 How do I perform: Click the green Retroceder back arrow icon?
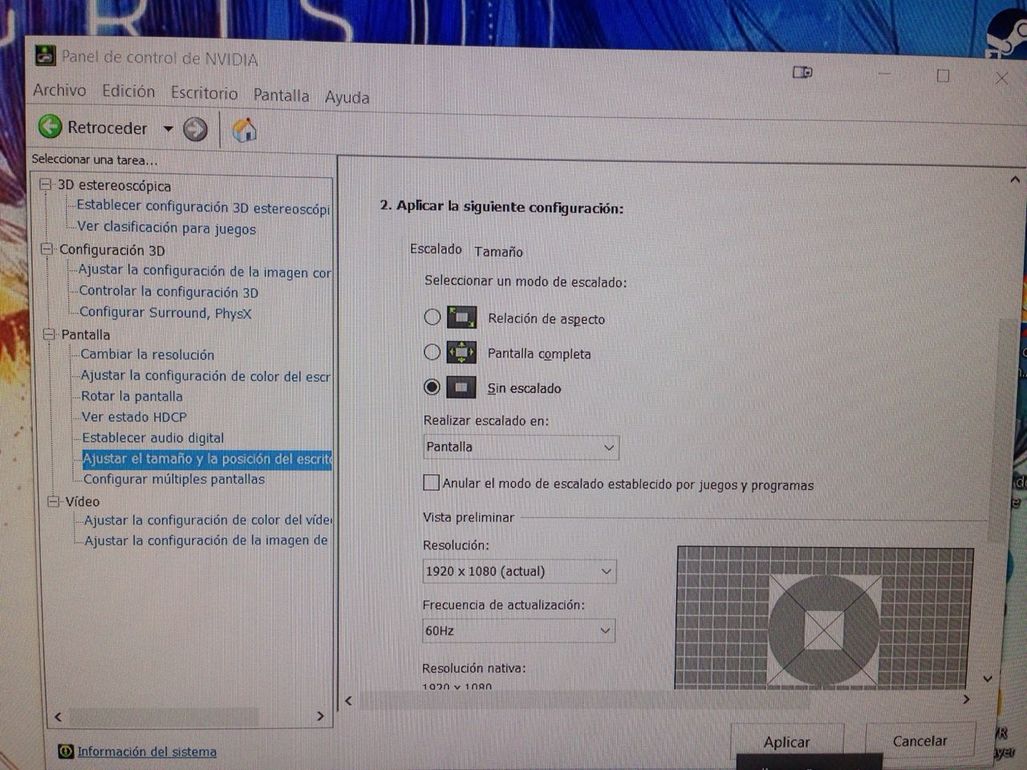[x=50, y=126]
